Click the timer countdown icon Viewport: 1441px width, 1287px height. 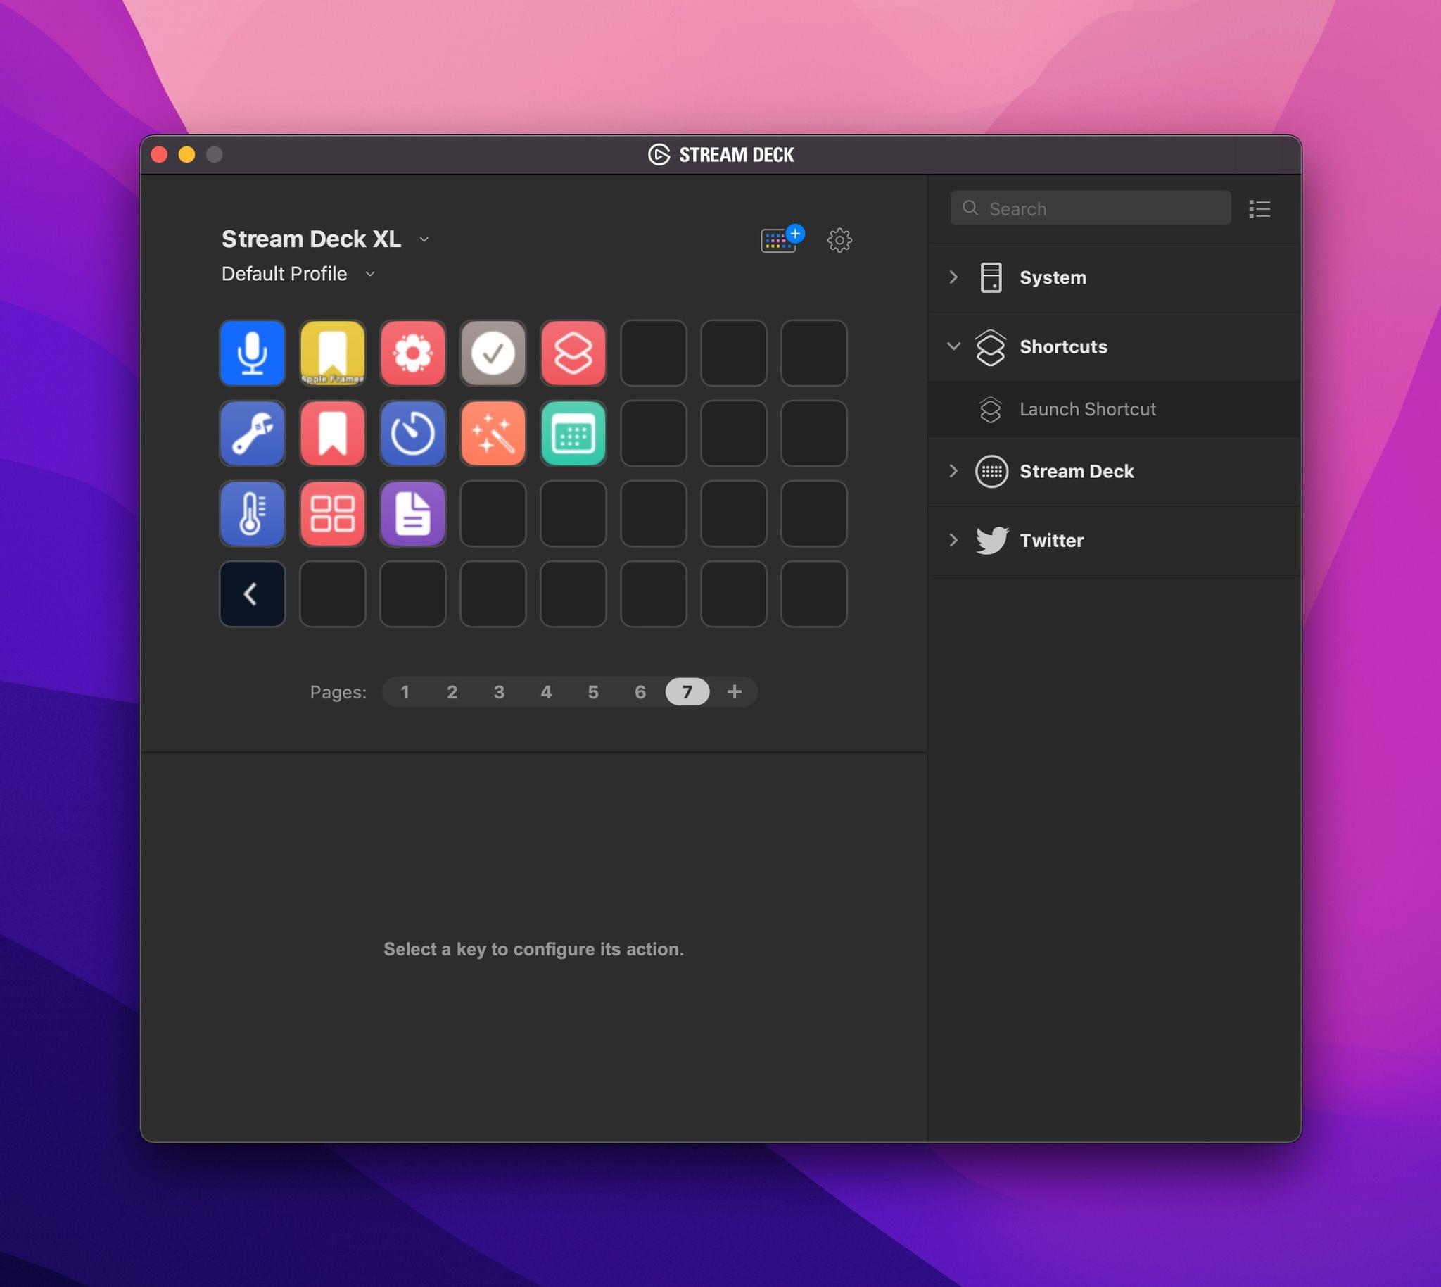click(413, 432)
